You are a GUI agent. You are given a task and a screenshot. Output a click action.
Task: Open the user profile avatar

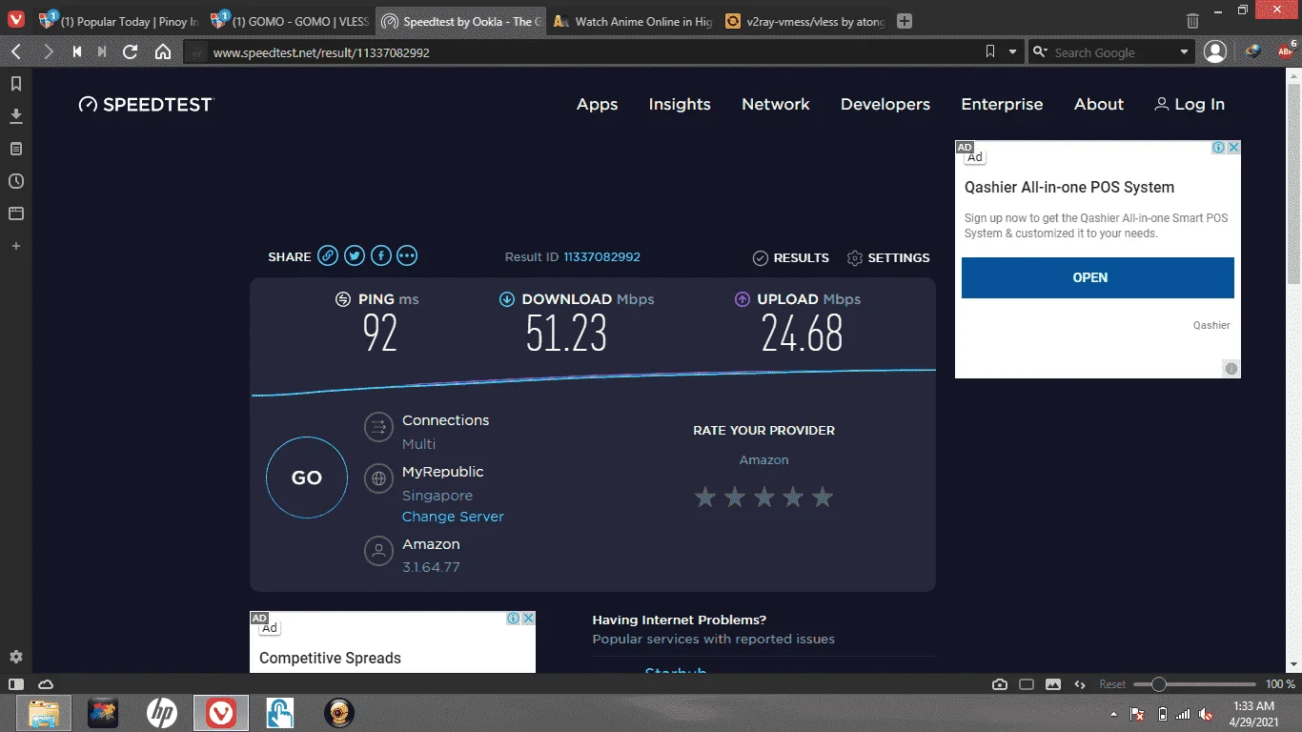1215,51
